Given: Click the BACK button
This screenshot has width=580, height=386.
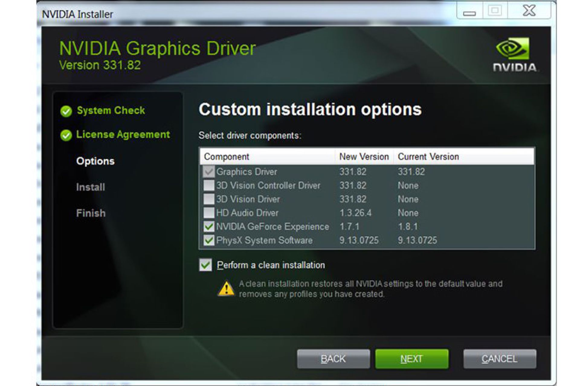Looking at the screenshot, I should click(x=333, y=359).
